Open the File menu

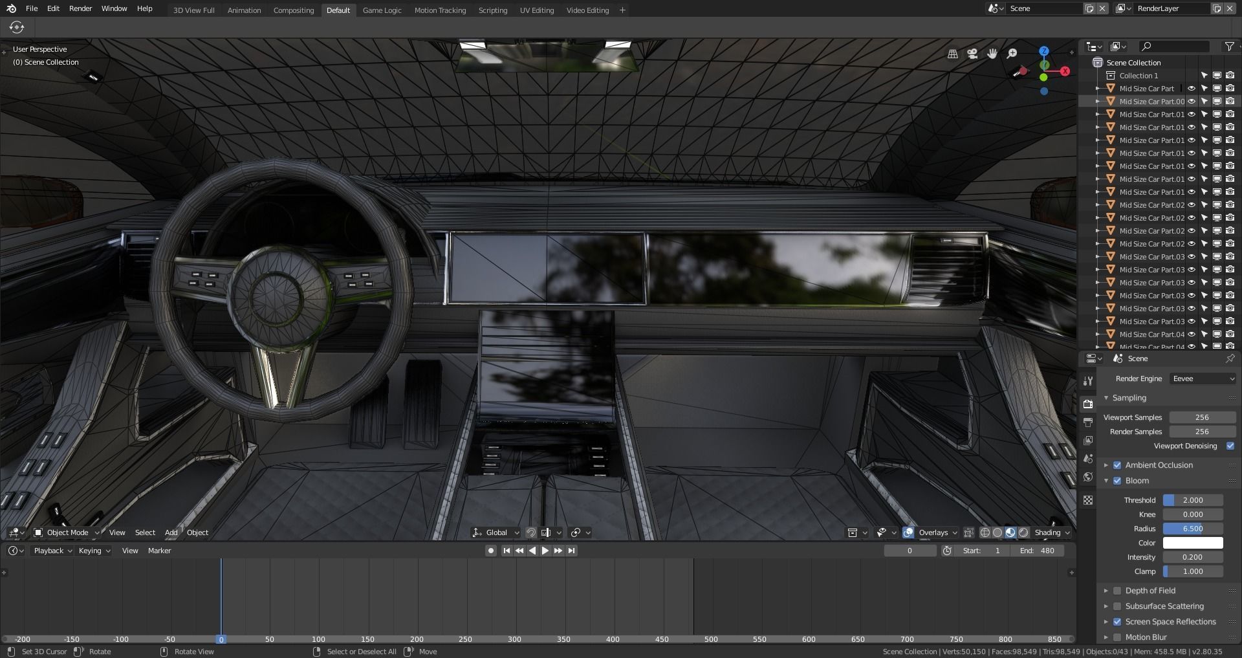[x=32, y=8]
